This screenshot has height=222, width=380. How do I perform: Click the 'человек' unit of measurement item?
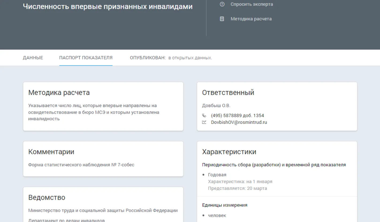click(217, 215)
